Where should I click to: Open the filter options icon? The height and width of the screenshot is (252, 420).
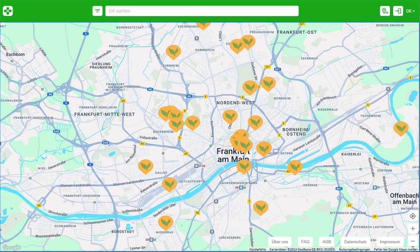(97, 11)
